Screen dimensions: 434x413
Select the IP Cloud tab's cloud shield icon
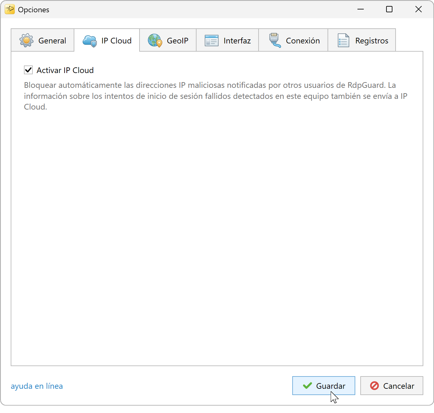pyautogui.click(x=90, y=41)
